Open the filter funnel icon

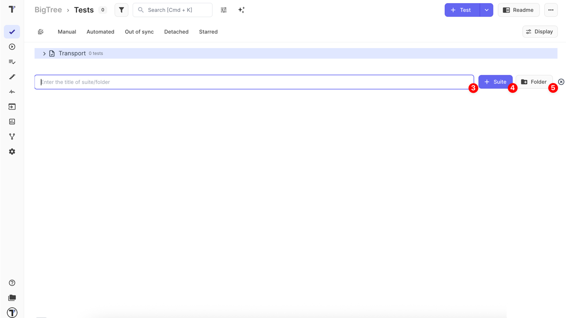(x=121, y=10)
